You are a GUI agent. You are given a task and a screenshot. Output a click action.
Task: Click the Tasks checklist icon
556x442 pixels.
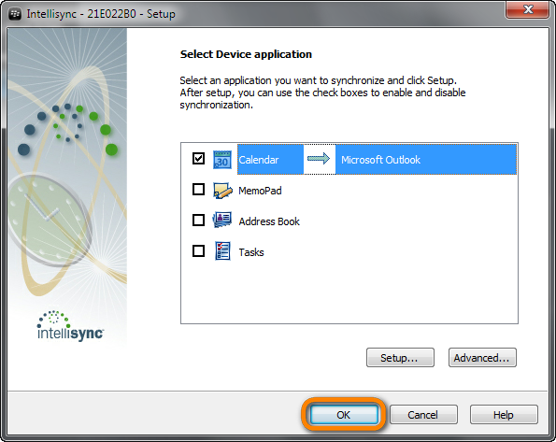point(222,251)
